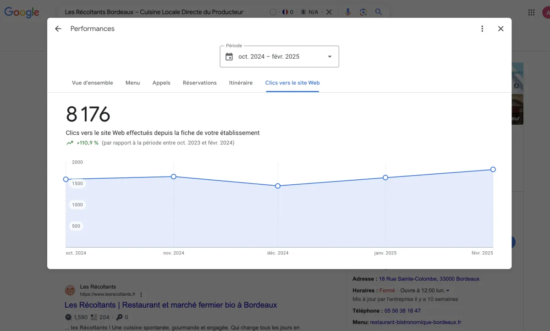Viewport: 550px width, 331px height.
Task: Click the calendar icon in Période
Action: pyautogui.click(x=229, y=57)
